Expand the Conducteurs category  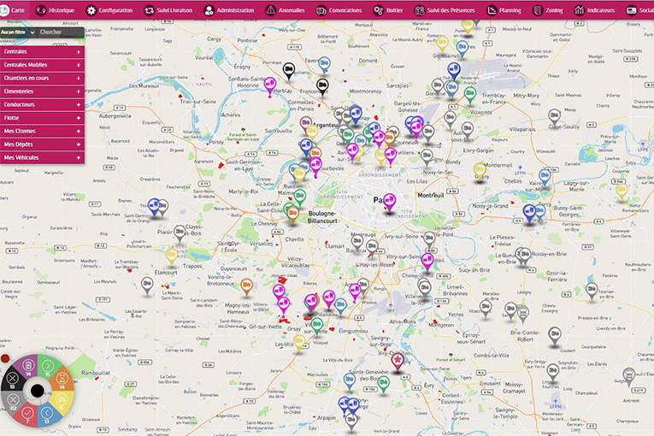pyautogui.click(x=42, y=104)
